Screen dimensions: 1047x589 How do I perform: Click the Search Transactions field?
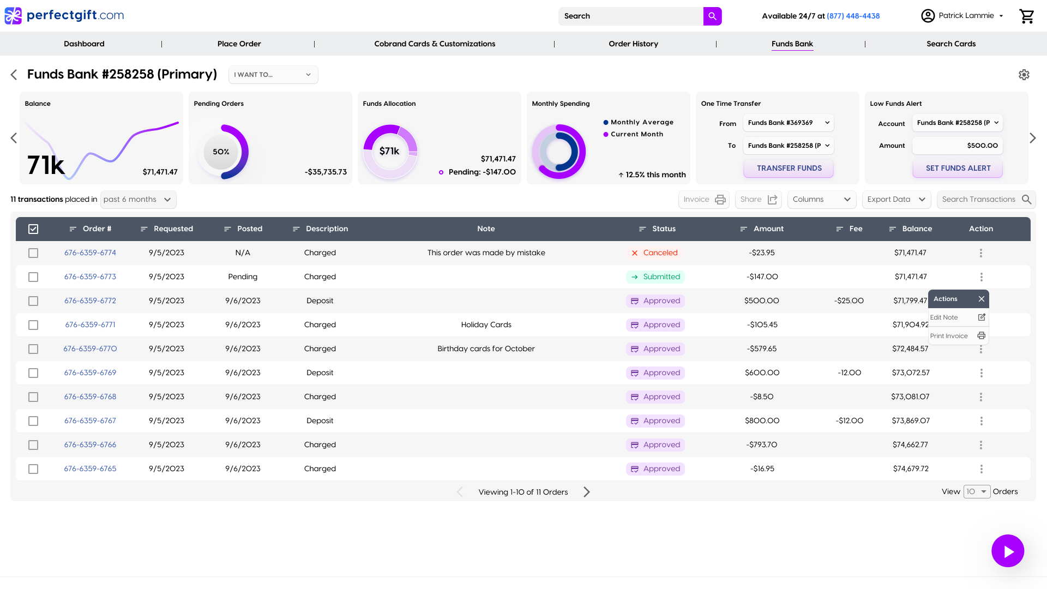pyautogui.click(x=979, y=200)
